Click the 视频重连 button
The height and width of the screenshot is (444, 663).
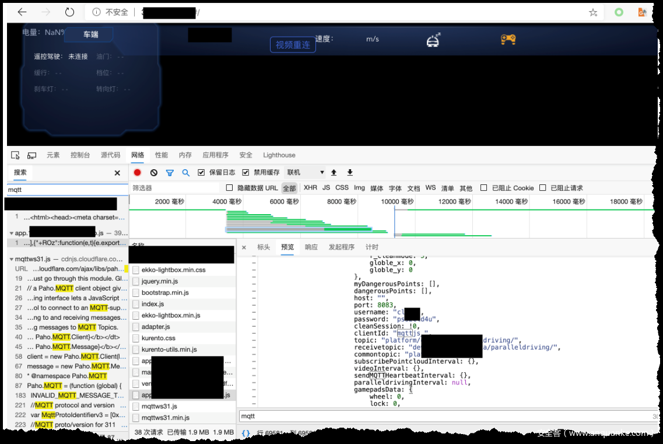point(293,45)
